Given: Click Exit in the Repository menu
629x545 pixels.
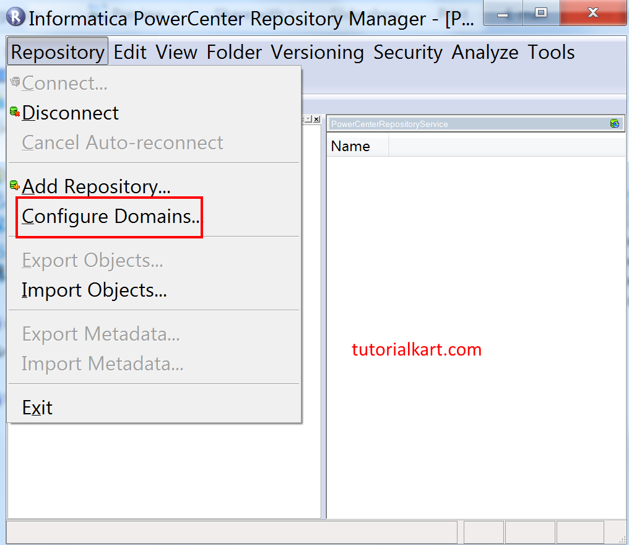Looking at the screenshot, I should tap(154, 408).
